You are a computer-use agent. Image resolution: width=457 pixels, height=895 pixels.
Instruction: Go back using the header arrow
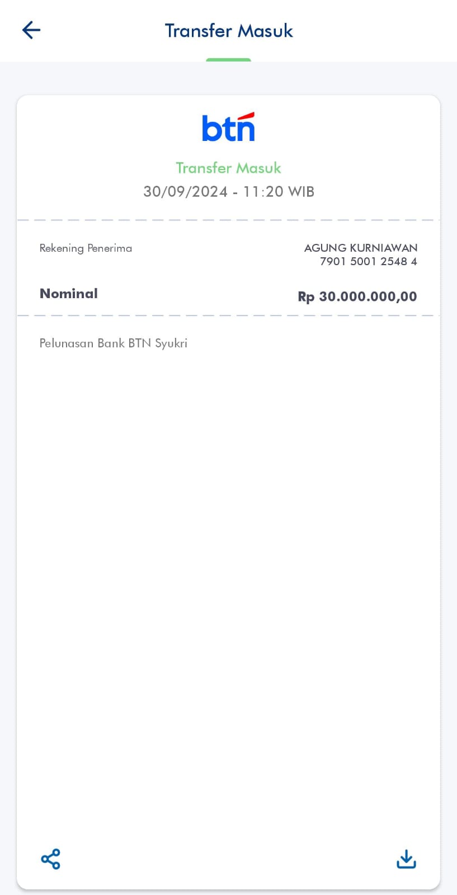pyautogui.click(x=31, y=30)
